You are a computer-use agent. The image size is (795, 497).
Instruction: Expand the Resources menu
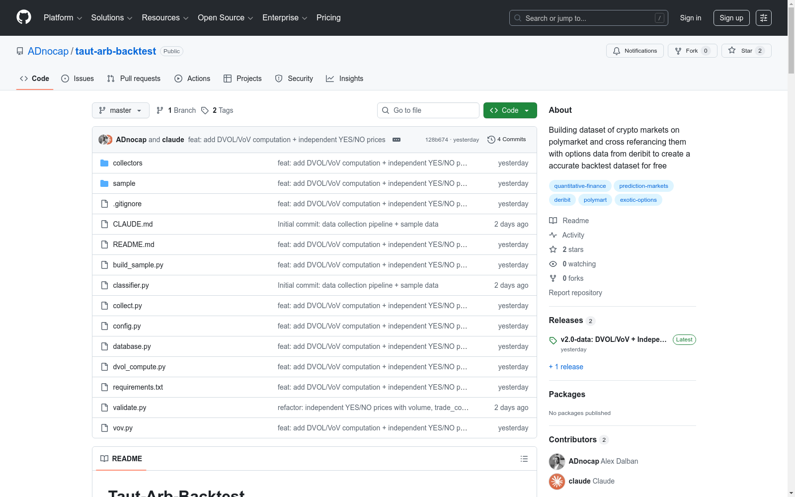point(165,18)
